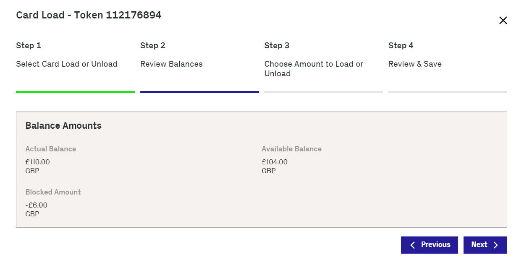Click the Available Balance £104.00 value

275,162
